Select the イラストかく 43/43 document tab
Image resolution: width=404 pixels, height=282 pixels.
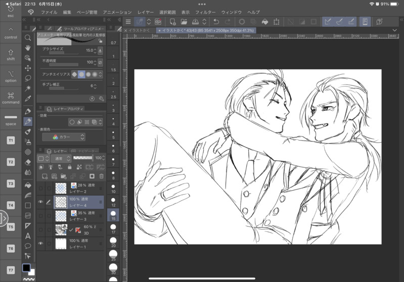206,30
